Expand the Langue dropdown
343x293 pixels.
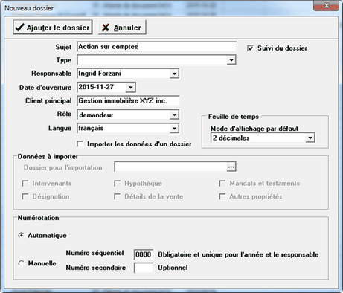pyautogui.click(x=174, y=129)
